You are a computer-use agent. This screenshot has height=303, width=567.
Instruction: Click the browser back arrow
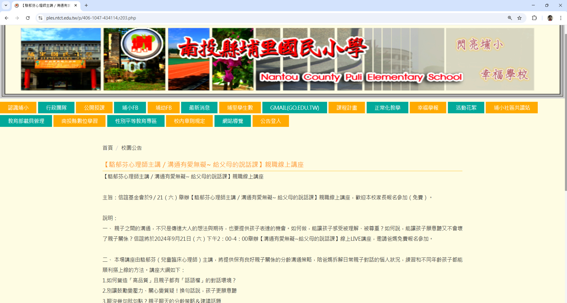tap(7, 18)
